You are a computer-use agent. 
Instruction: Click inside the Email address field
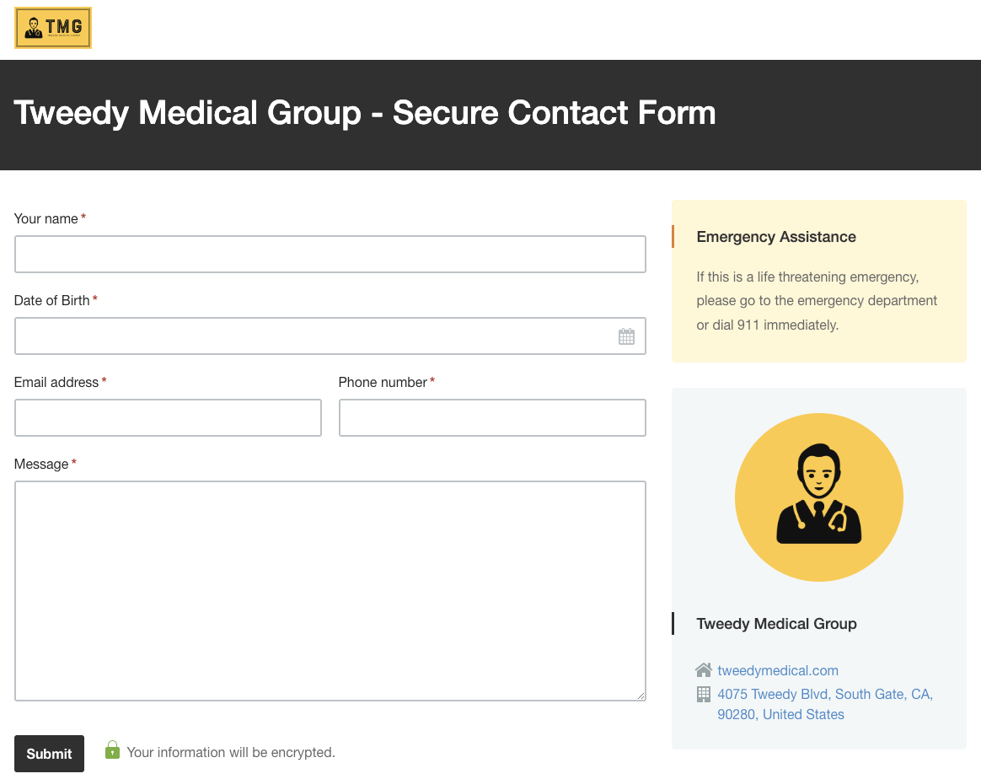pyautogui.click(x=168, y=417)
